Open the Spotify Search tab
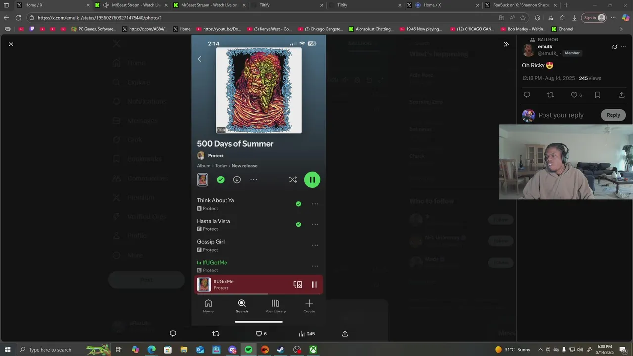Image resolution: width=633 pixels, height=356 pixels. pos(242,306)
